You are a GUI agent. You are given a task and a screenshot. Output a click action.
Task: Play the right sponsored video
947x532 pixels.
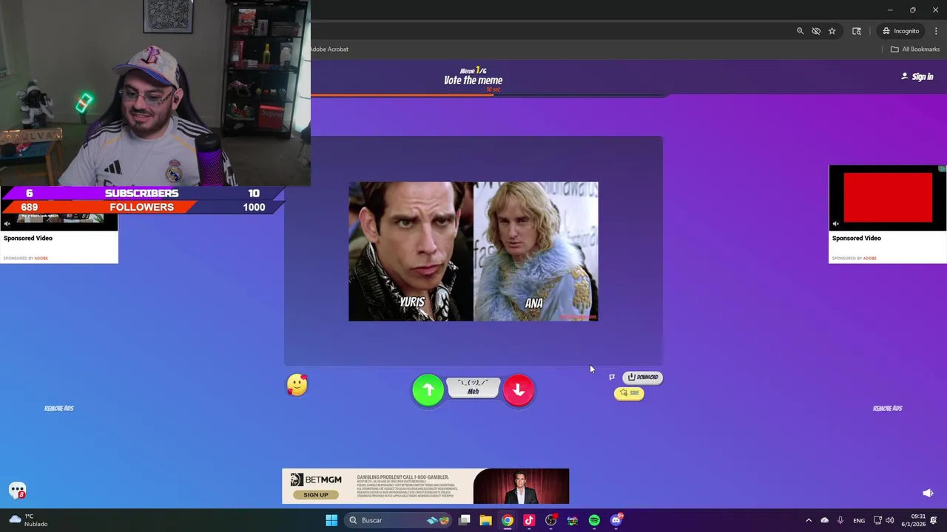coord(888,197)
